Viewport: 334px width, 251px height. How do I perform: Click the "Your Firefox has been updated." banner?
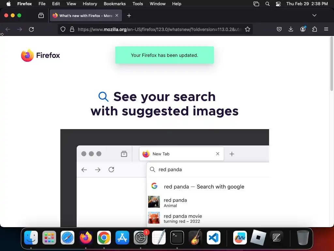164,55
